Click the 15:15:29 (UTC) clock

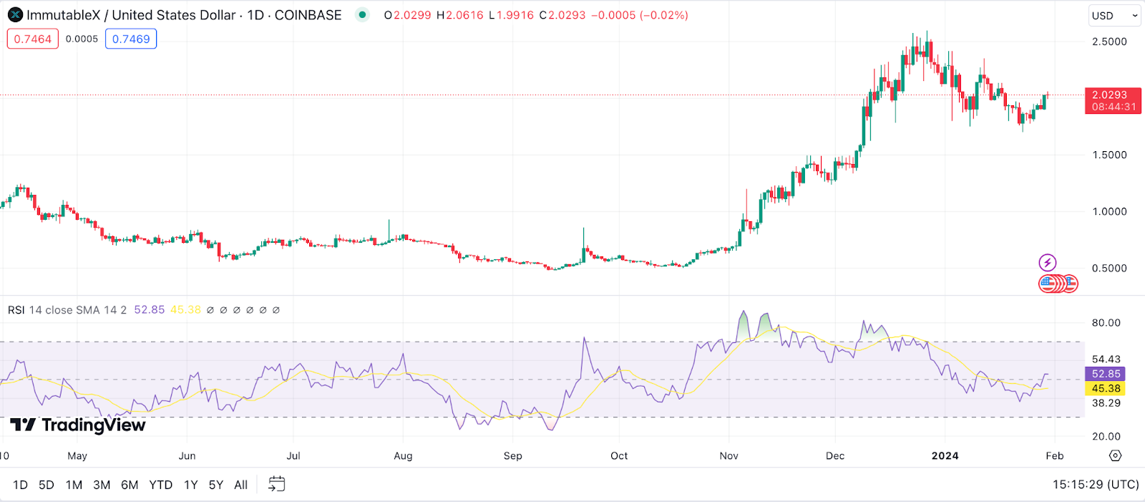click(1096, 485)
